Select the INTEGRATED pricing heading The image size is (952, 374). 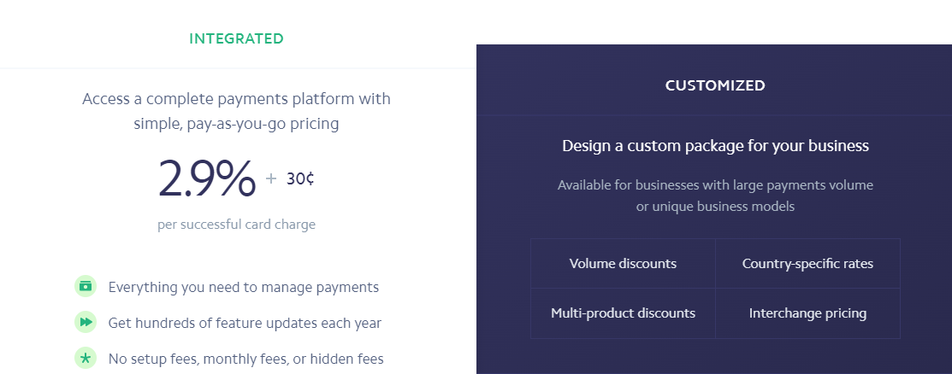(236, 38)
